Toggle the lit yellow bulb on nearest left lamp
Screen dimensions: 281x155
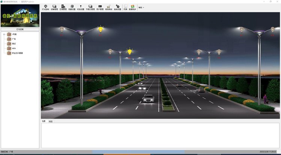pyautogui.click(x=101, y=29)
